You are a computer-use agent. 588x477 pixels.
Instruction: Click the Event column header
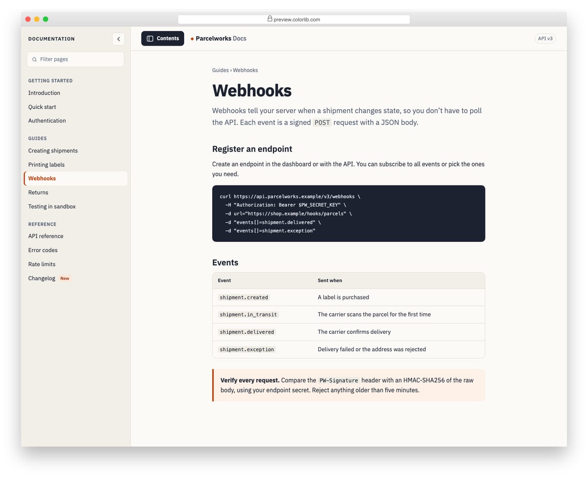[224, 281]
